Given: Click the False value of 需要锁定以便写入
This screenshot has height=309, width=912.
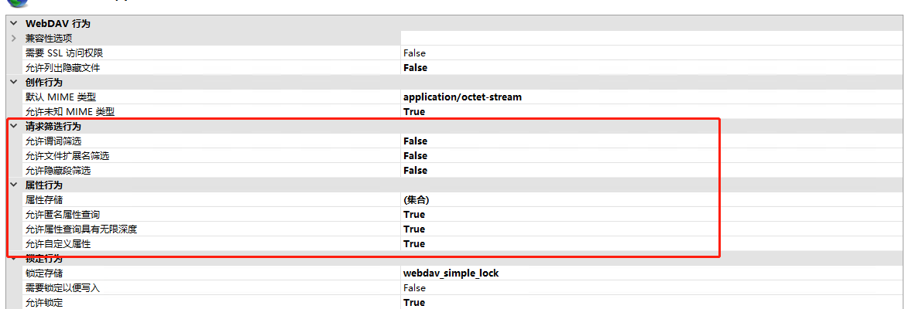Looking at the screenshot, I should [x=414, y=287].
